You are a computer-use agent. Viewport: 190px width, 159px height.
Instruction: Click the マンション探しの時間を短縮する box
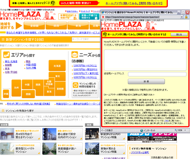click(x=85, y=90)
